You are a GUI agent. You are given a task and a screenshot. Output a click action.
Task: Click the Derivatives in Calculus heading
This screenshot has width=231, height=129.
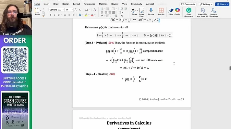pyautogui.click(x=129, y=123)
